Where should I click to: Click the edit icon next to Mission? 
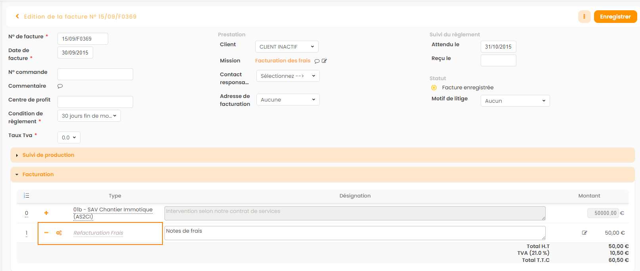(325, 61)
